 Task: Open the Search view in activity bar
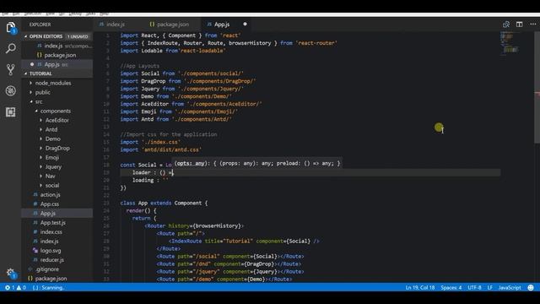(x=11, y=48)
